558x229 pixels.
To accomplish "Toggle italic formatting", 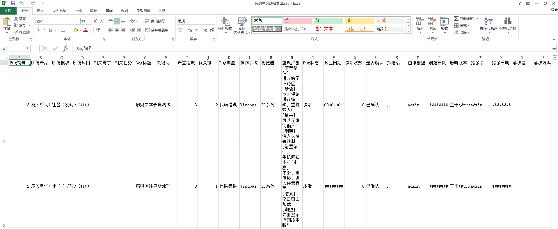I will (44, 30).
